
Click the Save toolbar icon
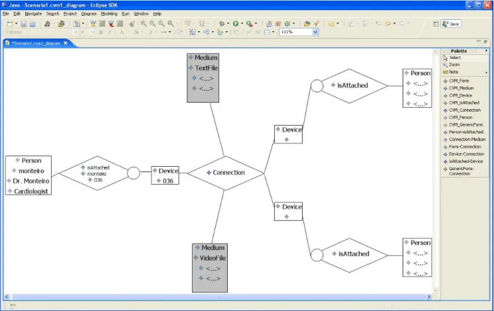[24, 24]
